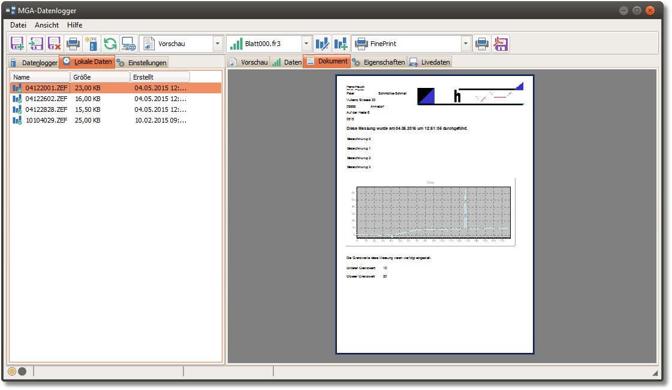This screenshot has height=390, width=672.
Task: Select the file name 10104029.ZEF
Action: 46,120
